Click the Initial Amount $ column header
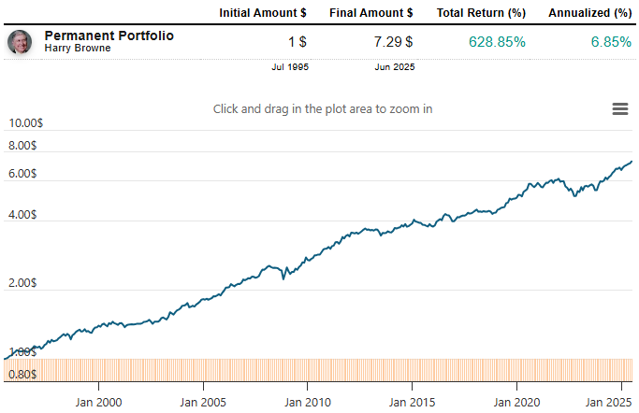The height and width of the screenshot is (413, 639). (262, 13)
